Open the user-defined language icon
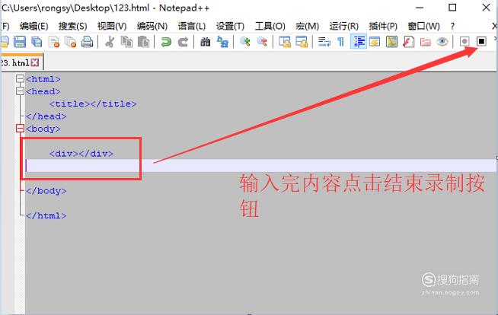 coord(375,42)
